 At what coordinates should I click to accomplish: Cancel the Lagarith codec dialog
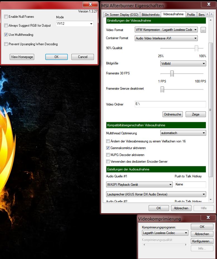pyautogui.click(x=83, y=57)
